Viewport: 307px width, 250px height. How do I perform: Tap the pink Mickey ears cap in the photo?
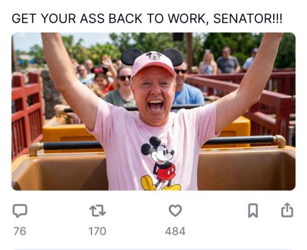click(x=153, y=62)
